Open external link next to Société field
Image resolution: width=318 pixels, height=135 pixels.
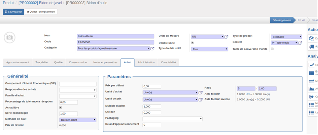(300, 43)
